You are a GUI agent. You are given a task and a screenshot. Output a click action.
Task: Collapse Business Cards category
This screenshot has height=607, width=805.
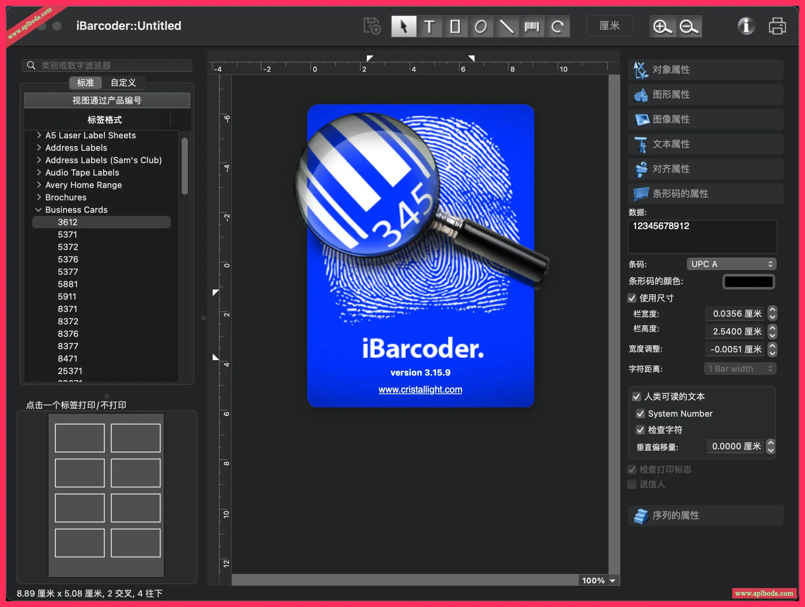click(x=39, y=210)
